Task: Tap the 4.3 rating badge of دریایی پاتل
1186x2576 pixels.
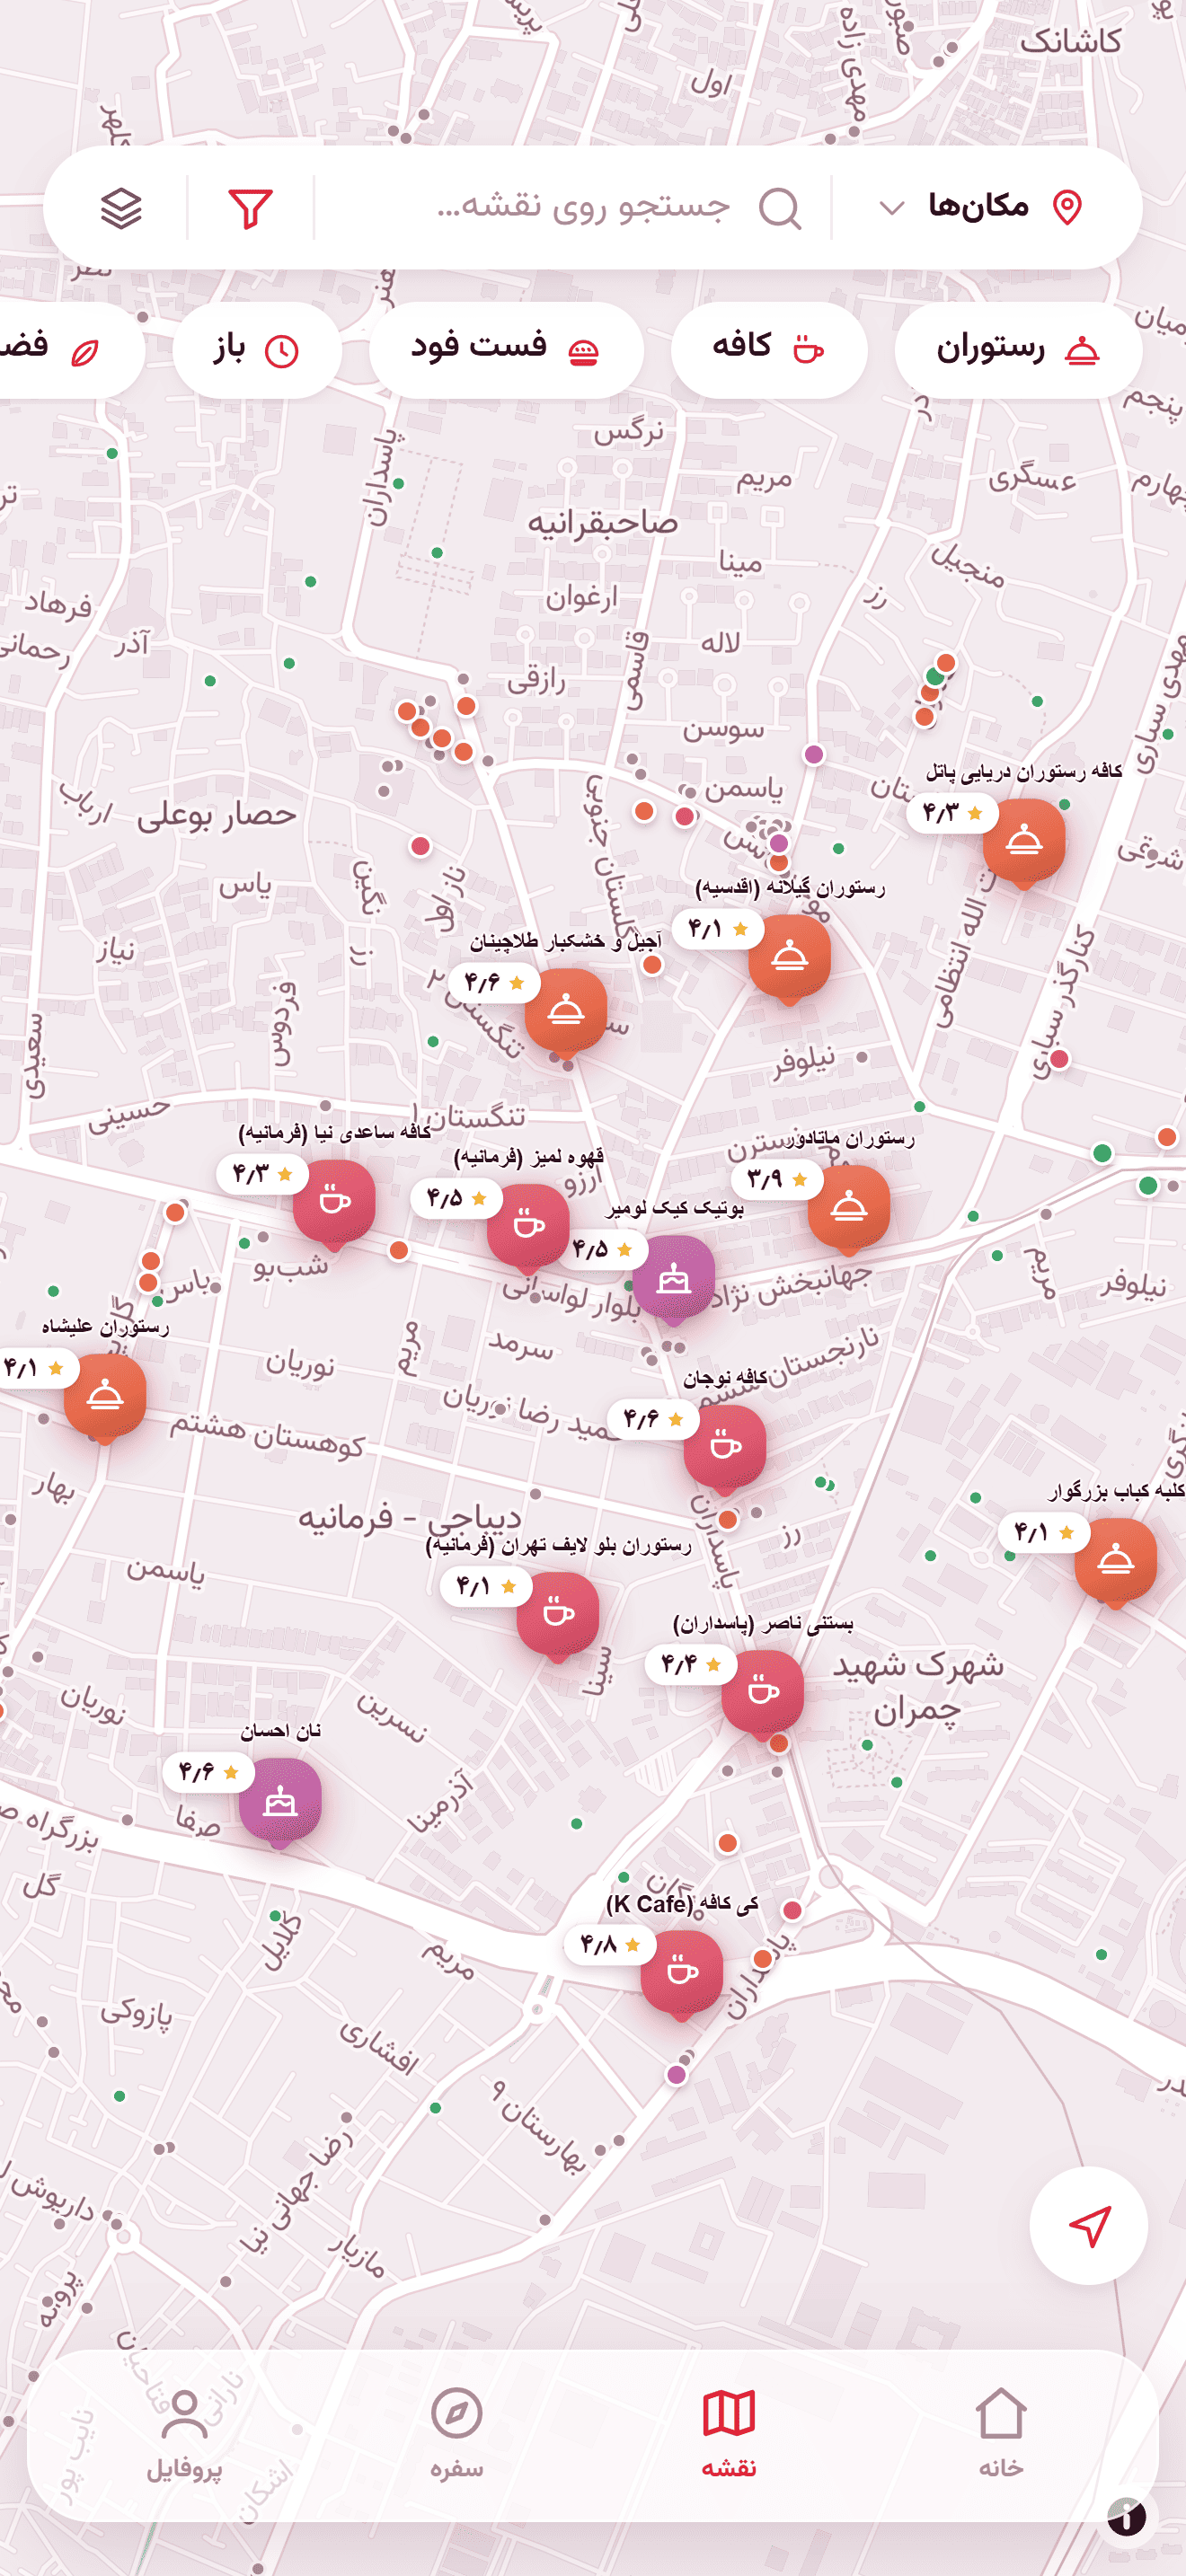Action: 952,812
